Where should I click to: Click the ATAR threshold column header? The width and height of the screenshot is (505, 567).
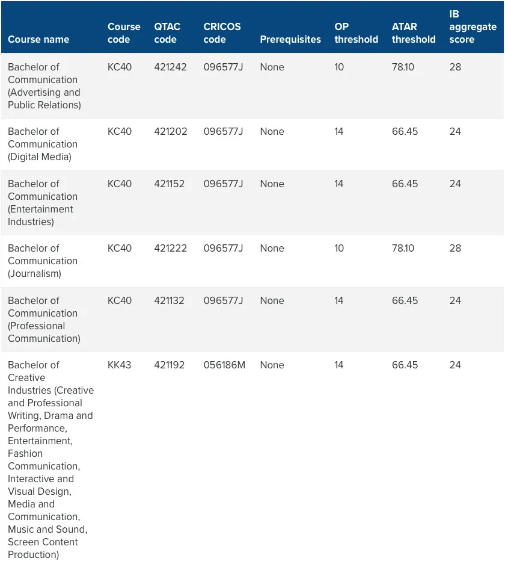(x=414, y=33)
